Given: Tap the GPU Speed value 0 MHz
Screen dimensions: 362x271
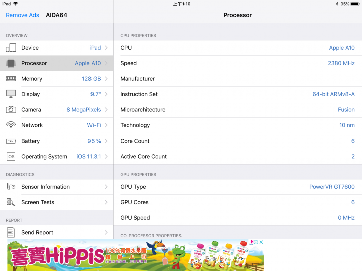Looking at the screenshot, I should pos(346,218).
